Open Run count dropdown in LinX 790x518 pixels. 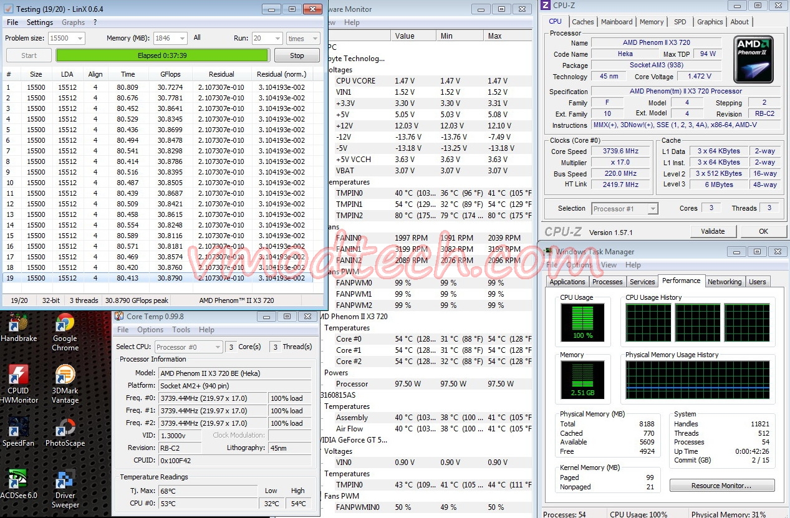[267, 38]
